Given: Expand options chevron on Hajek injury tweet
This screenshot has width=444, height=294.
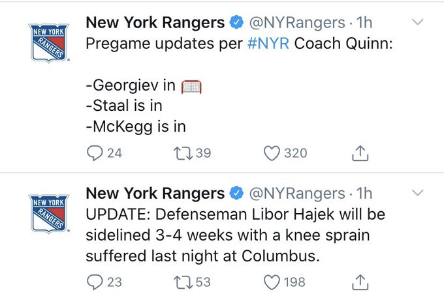Looking at the screenshot, I should pyautogui.click(x=419, y=193).
